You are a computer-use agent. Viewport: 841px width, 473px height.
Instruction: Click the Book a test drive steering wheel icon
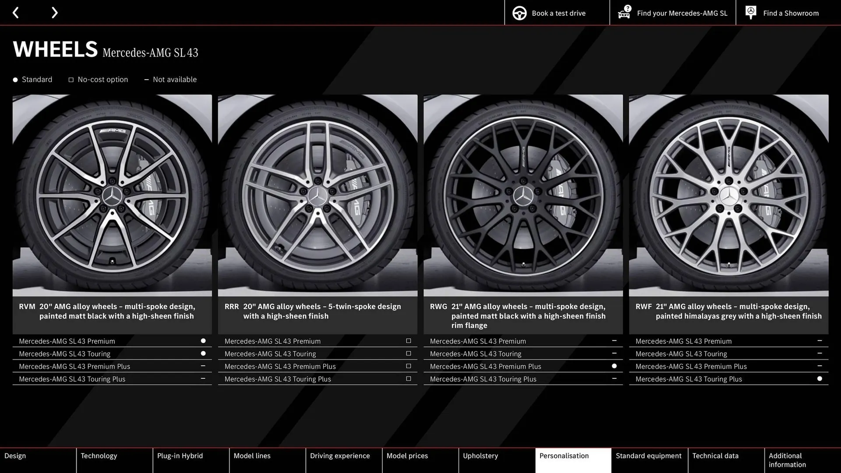[x=519, y=13]
